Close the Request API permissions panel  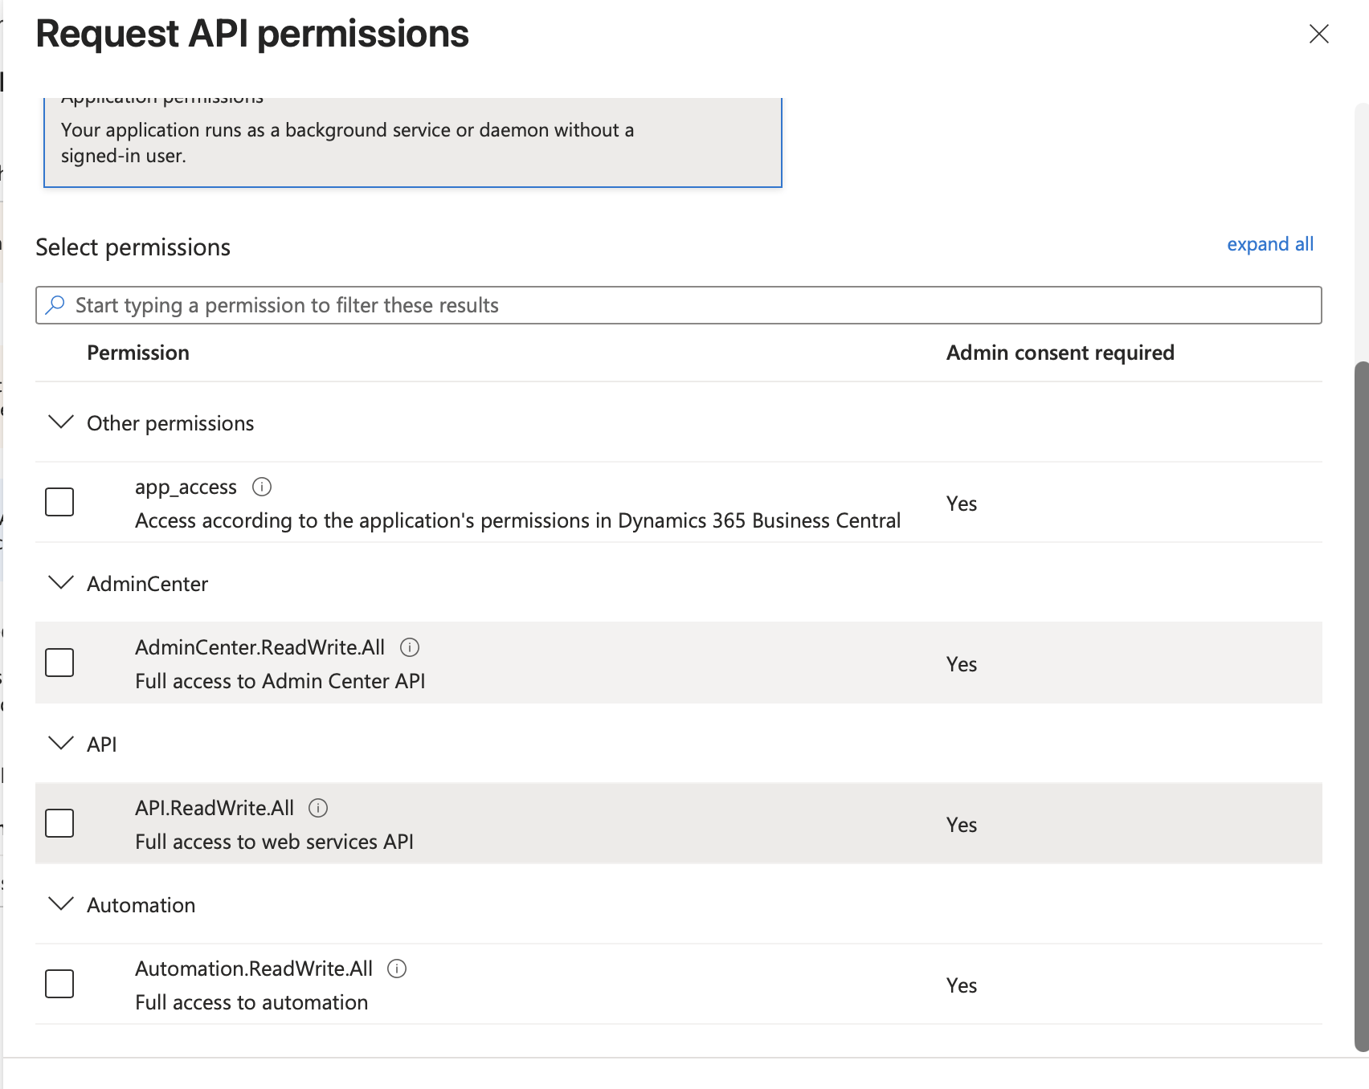[x=1318, y=34]
